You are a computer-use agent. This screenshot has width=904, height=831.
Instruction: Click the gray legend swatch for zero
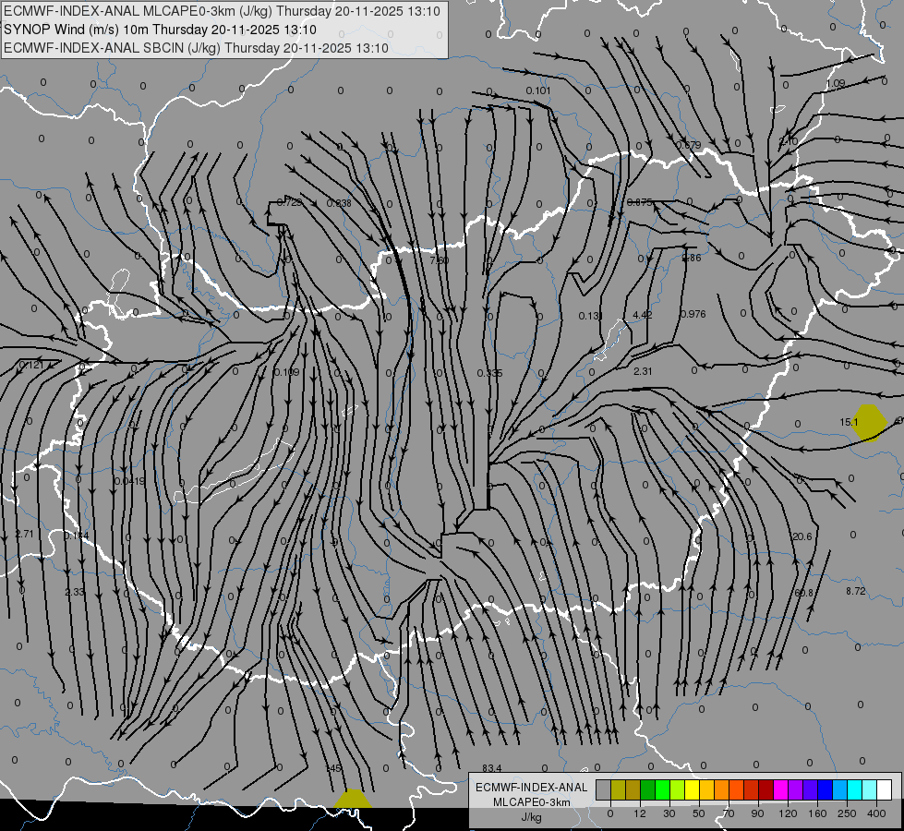[603, 789]
